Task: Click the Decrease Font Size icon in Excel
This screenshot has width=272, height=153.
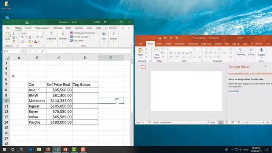Action: click(42, 37)
